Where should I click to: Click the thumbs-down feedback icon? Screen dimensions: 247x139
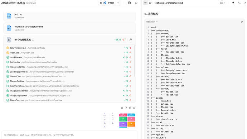tap(126, 108)
